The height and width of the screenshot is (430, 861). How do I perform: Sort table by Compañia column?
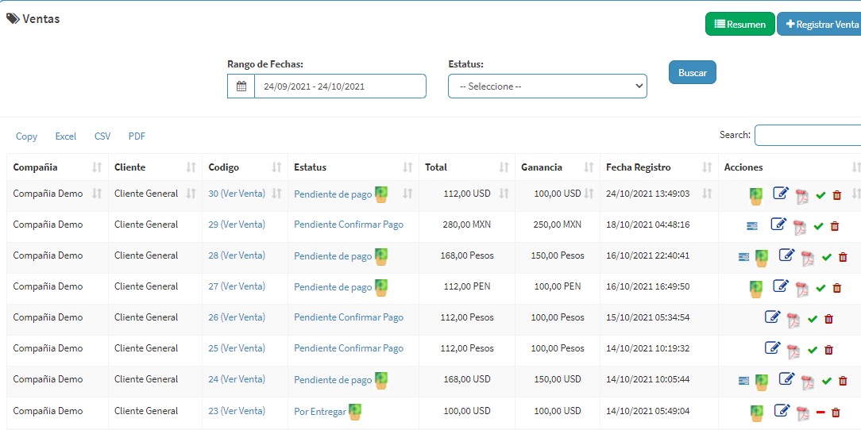point(57,167)
